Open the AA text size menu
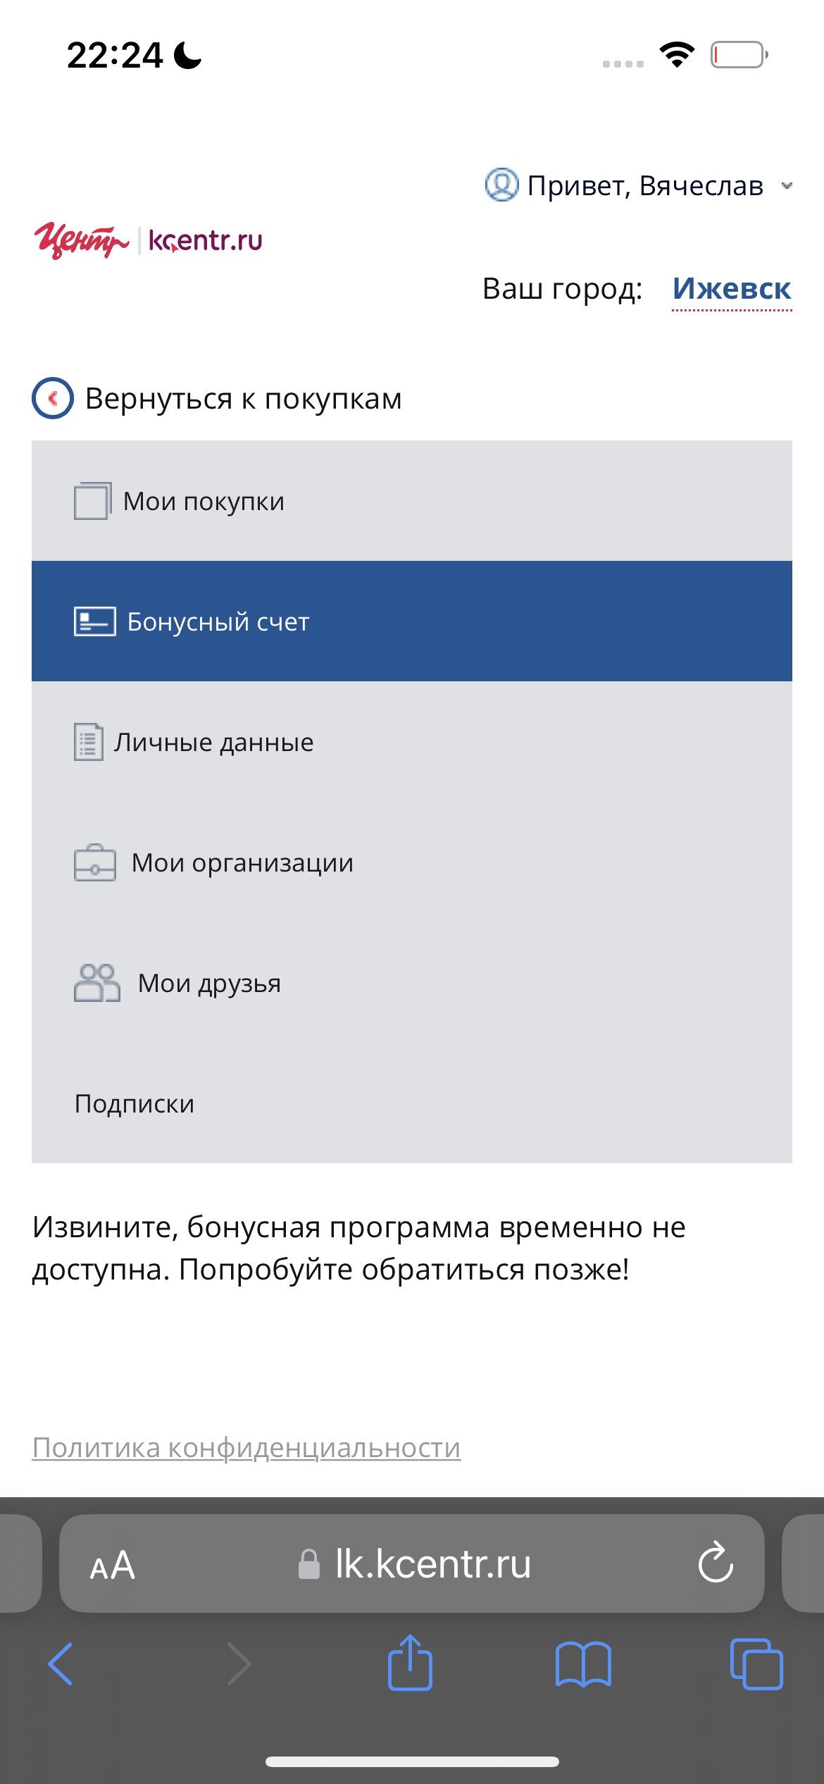This screenshot has height=1784, width=824. tap(113, 1566)
